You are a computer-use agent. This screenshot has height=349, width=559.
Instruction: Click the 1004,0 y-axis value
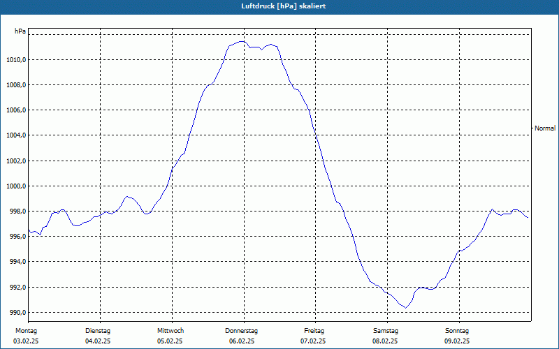pyautogui.click(x=16, y=135)
